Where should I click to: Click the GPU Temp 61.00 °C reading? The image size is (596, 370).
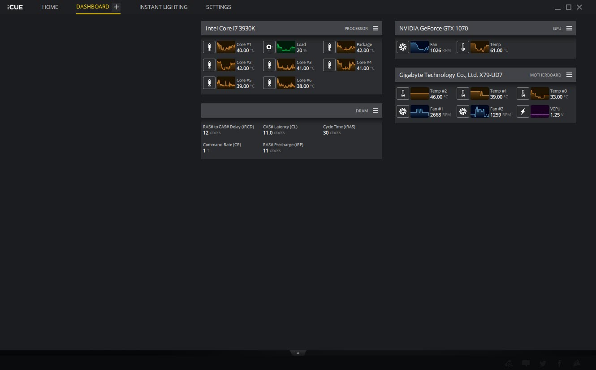click(x=499, y=51)
